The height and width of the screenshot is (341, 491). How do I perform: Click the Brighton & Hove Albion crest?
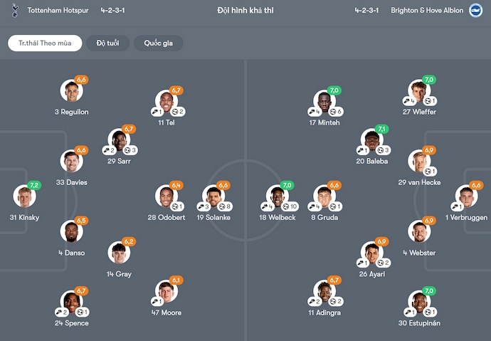(x=475, y=11)
